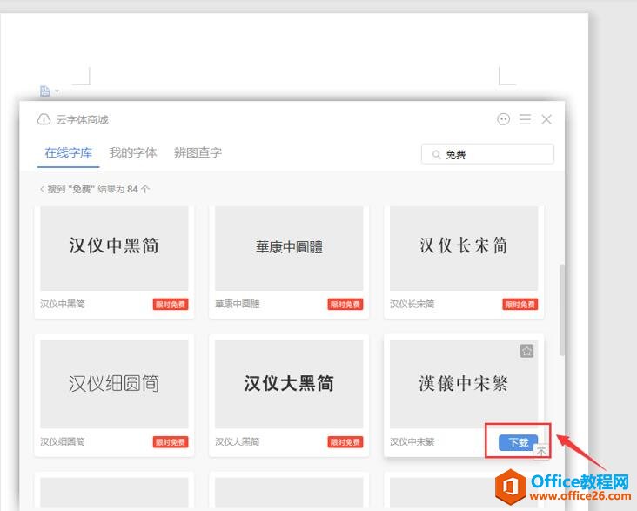The width and height of the screenshot is (637, 511).
Task: Click the favorite icon on 漢儀中宋繁 card
Action: click(526, 351)
